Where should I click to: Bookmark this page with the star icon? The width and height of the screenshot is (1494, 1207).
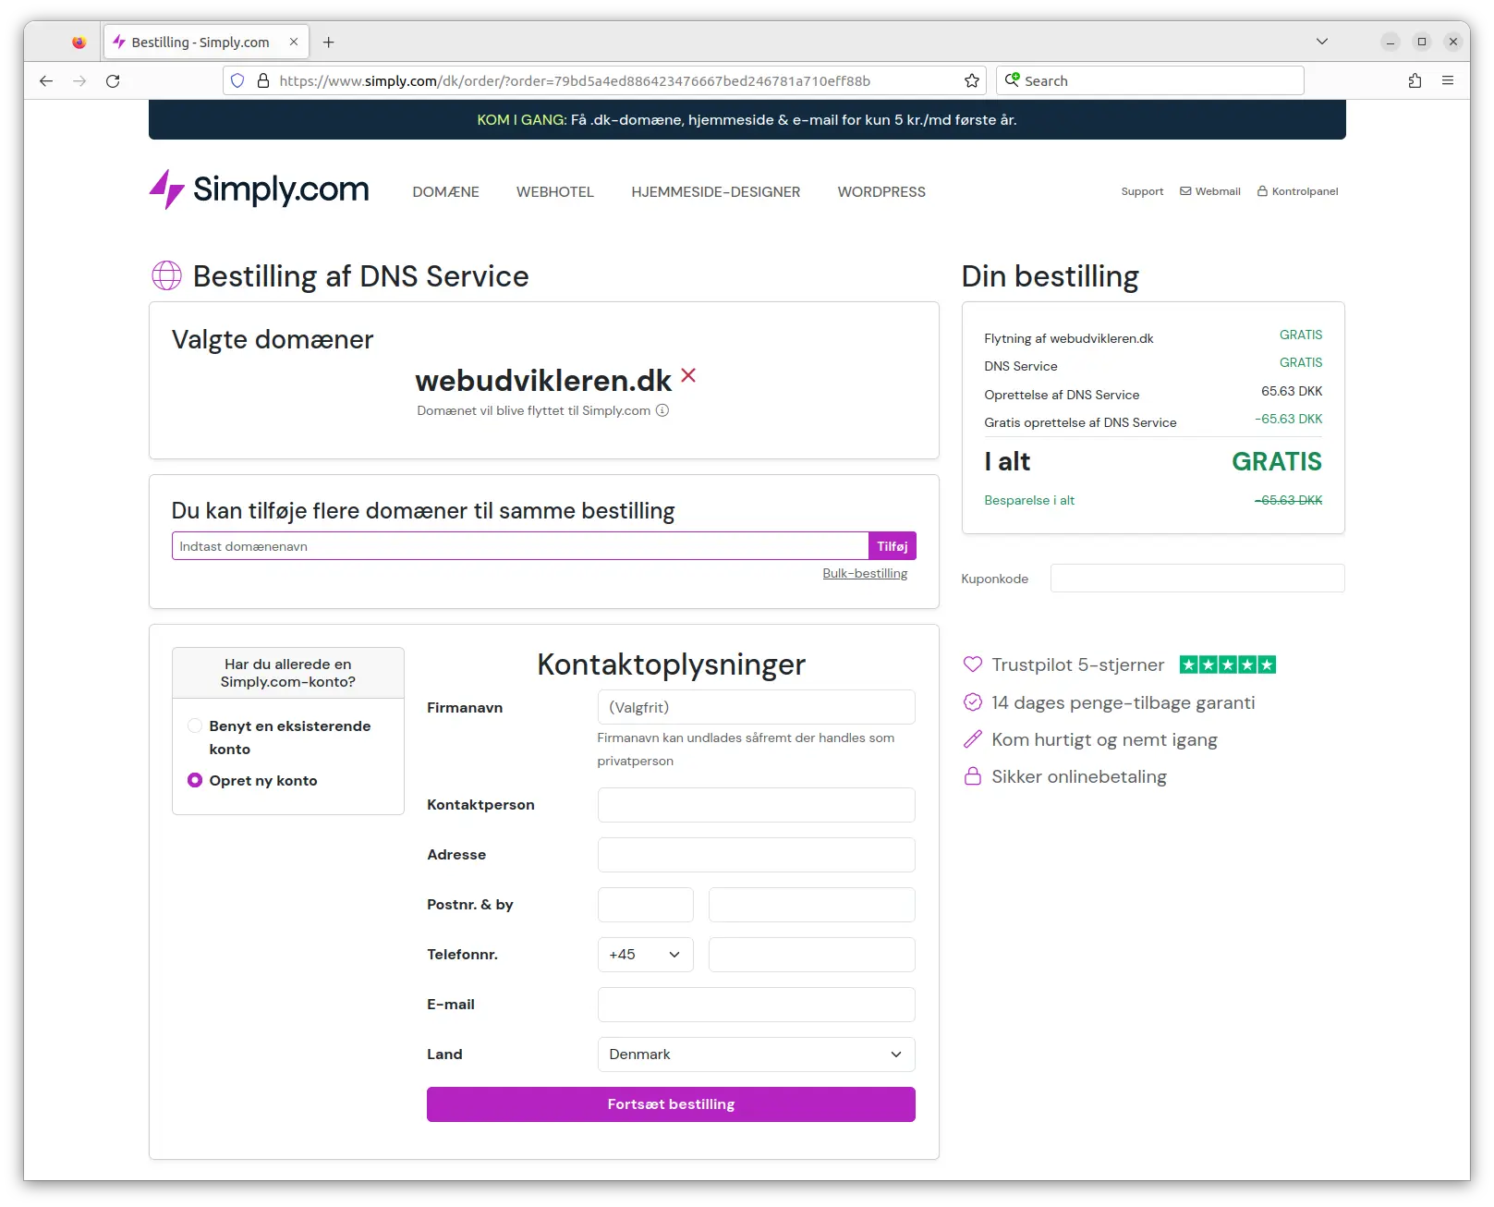971,81
